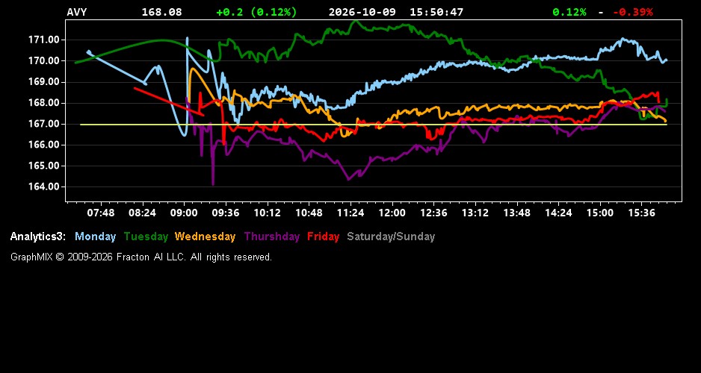Click the 12:36 time axis label

click(433, 213)
